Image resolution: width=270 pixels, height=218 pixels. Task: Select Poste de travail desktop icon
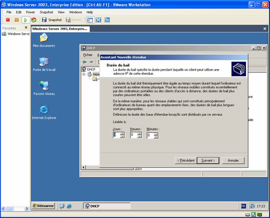point(44,64)
